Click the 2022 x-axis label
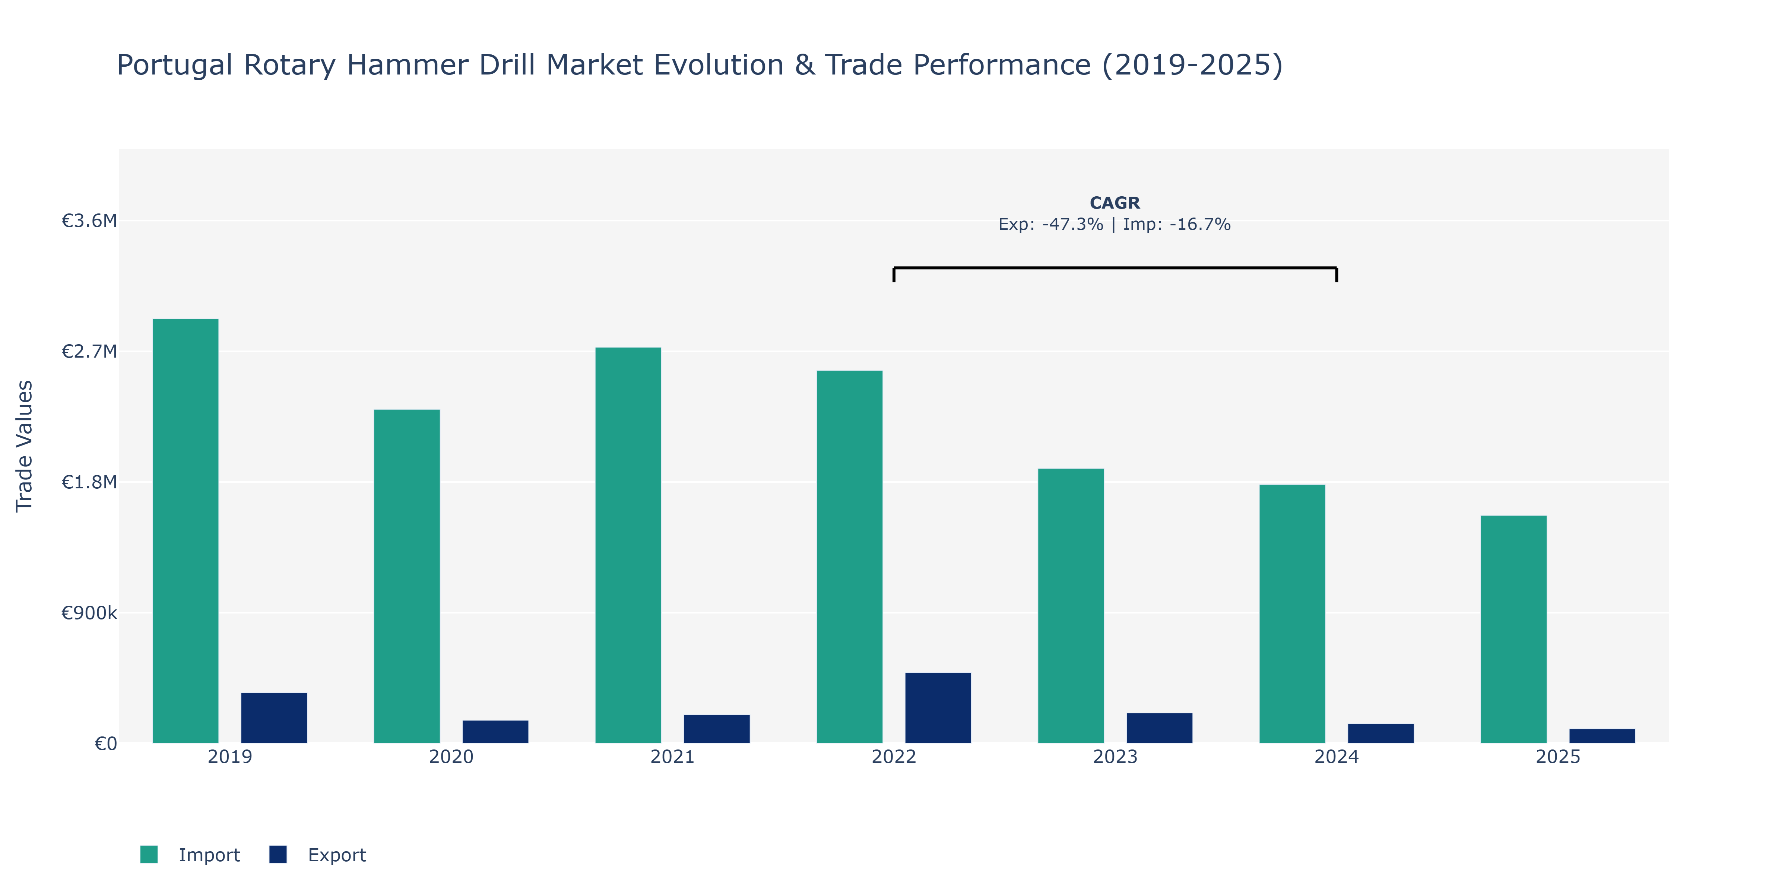 [x=894, y=757]
